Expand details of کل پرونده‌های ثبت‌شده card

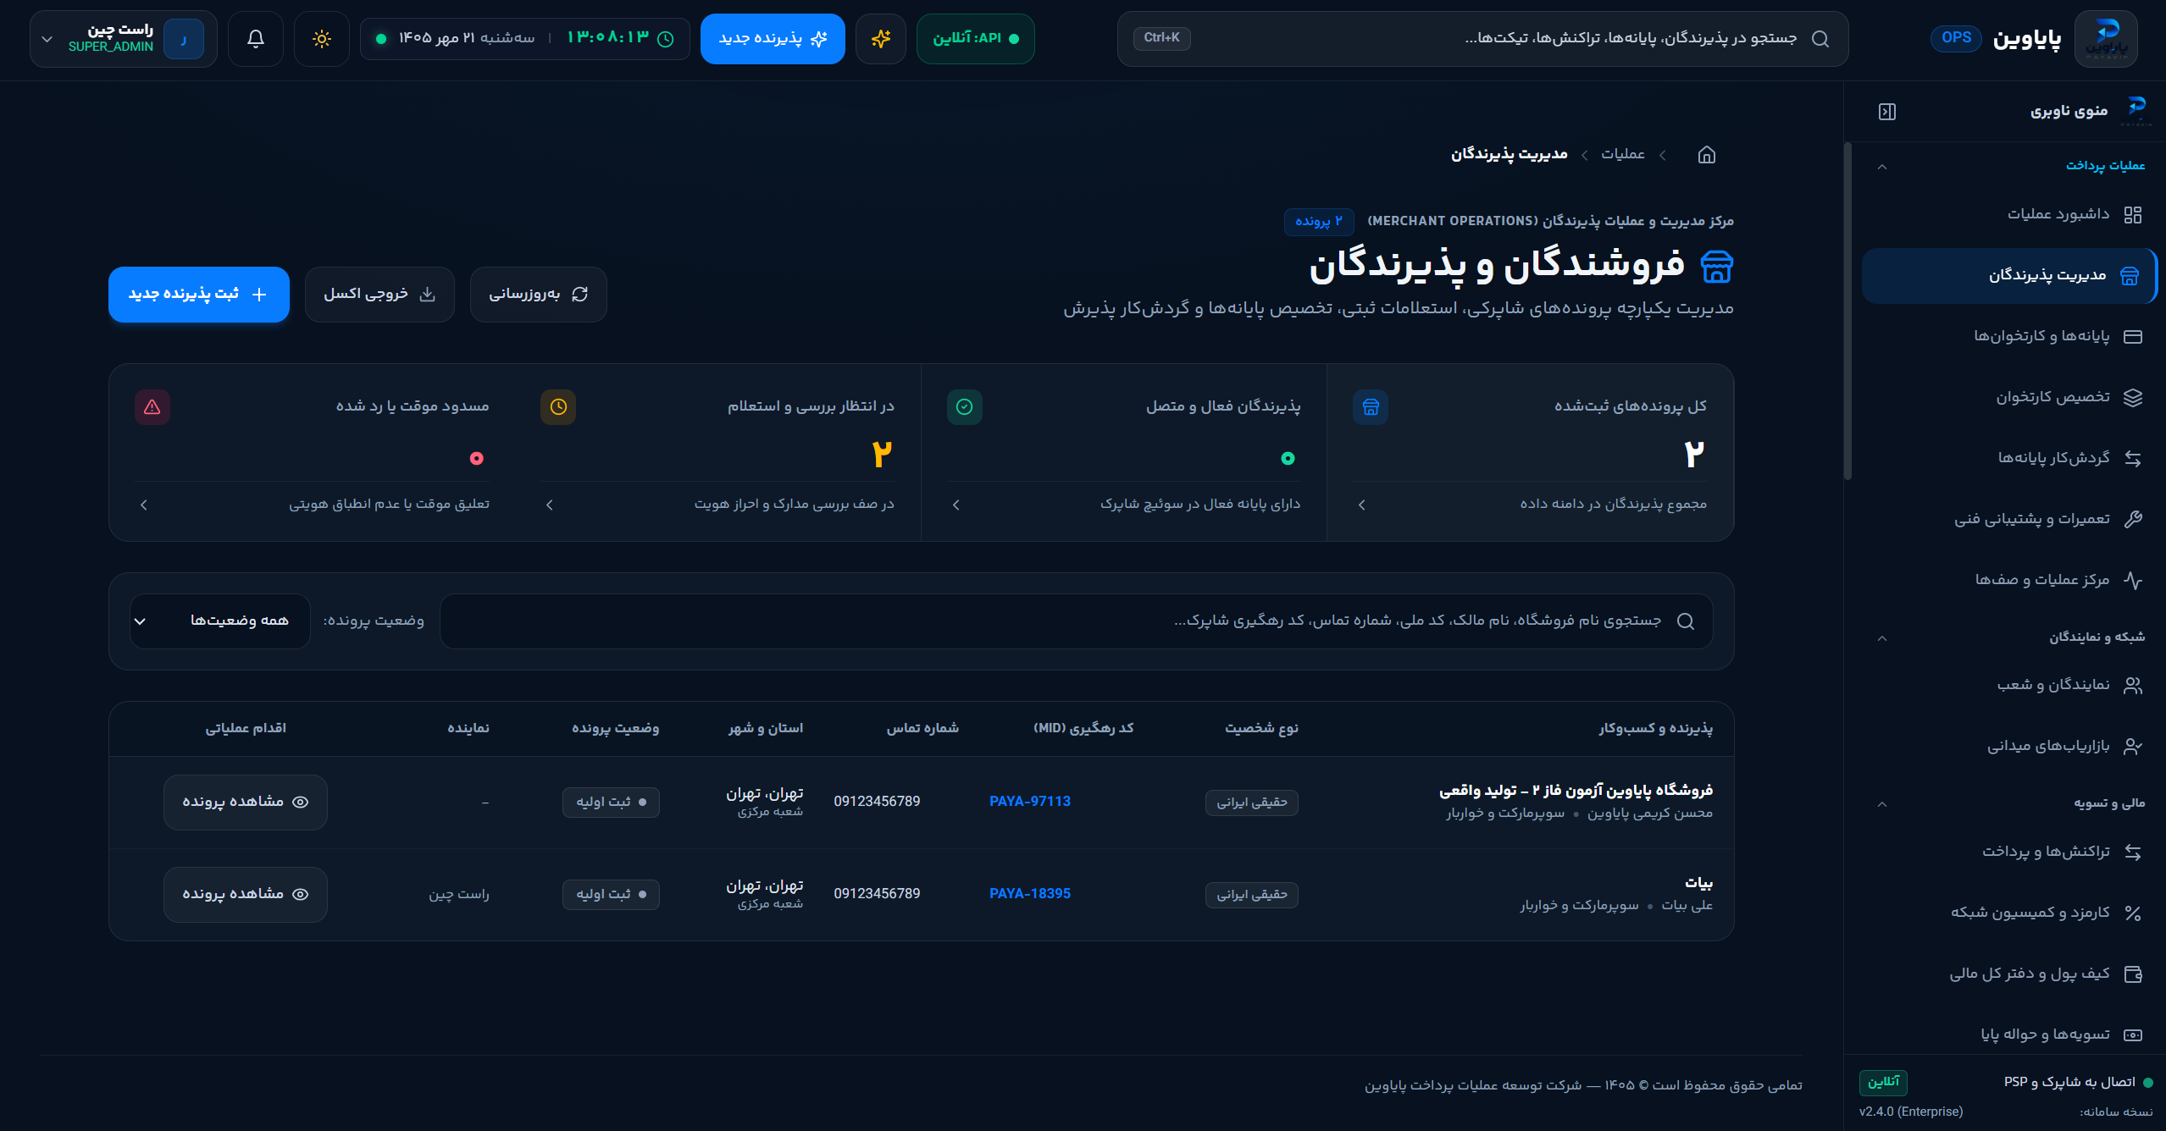(1361, 505)
